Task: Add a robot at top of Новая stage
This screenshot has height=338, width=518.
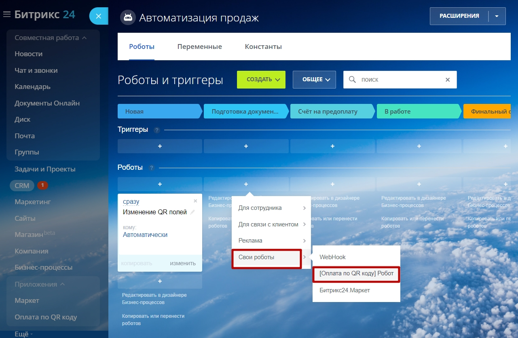Action: tap(160, 184)
